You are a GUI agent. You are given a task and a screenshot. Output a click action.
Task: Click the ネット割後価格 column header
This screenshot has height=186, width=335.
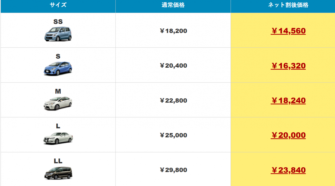[288, 5]
